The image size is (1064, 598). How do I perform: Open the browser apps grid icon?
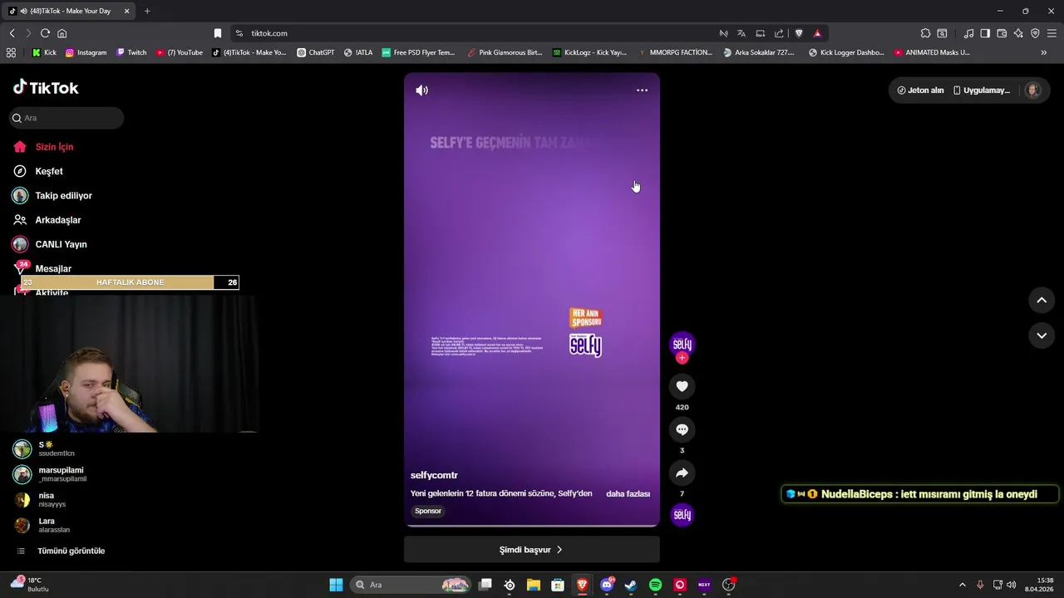[x=11, y=52]
